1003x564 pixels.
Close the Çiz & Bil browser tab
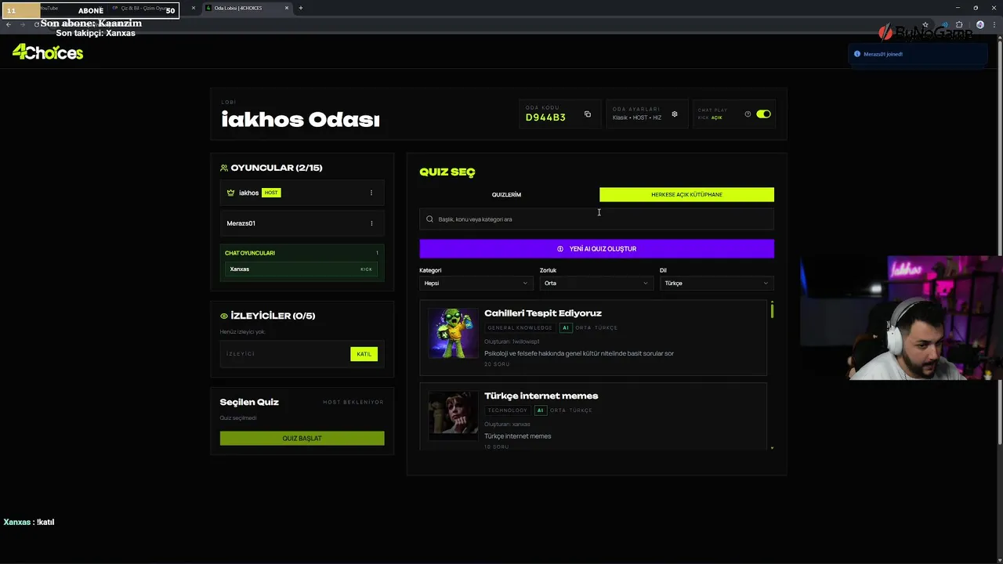point(194,8)
